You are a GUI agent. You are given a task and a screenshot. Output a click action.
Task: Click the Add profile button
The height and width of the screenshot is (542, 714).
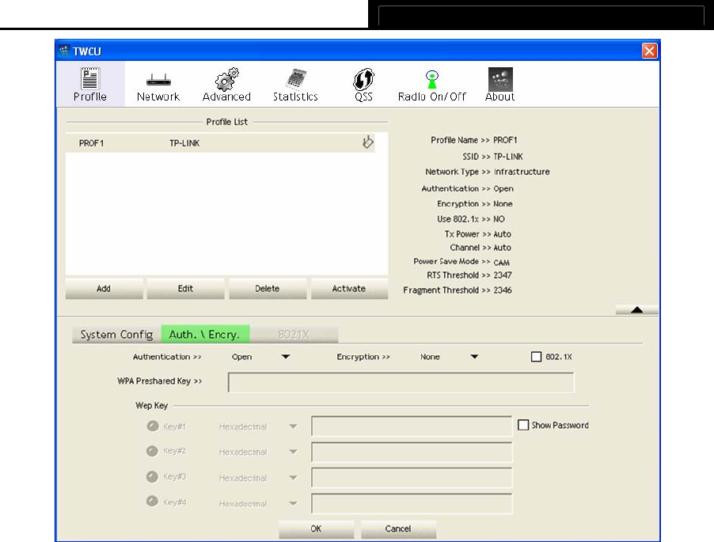(104, 289)
